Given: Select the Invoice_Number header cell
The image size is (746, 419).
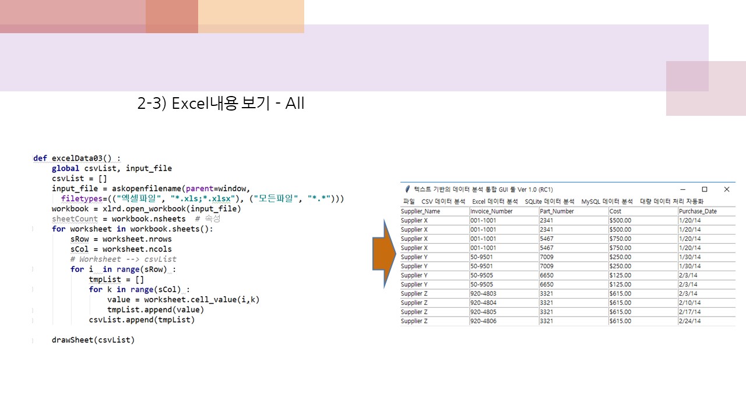Looking at the screenshot, I should click(504, 211).
